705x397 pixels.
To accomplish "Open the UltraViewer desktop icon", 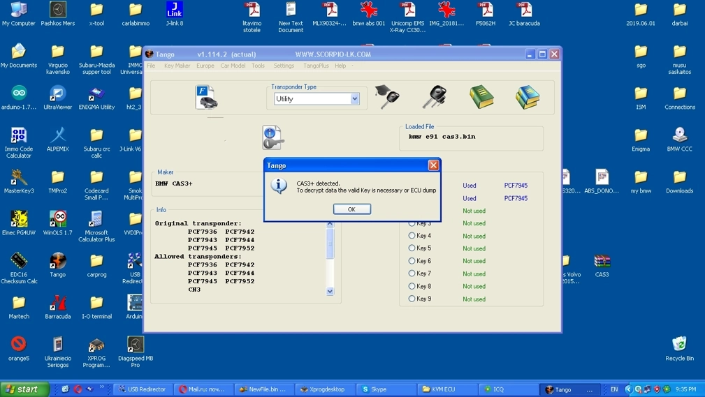I will [x=57, y=98].
